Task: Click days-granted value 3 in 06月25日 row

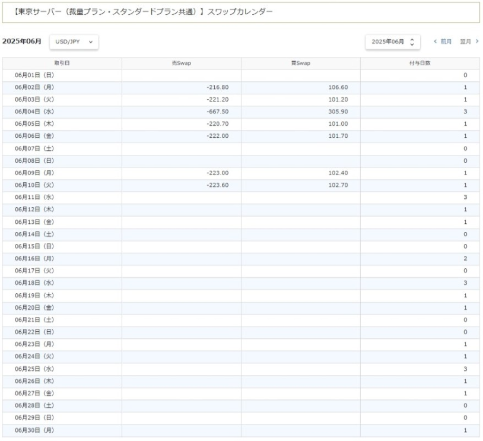Action: pyautogui.click(x=465, y=369)
